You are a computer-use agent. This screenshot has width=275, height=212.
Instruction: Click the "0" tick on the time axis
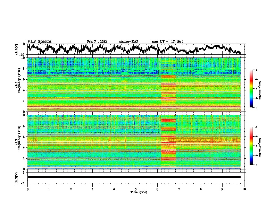(27, 189)
